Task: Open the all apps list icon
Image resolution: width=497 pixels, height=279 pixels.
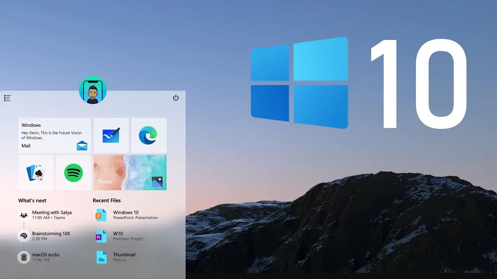Action: pos(7,98)
